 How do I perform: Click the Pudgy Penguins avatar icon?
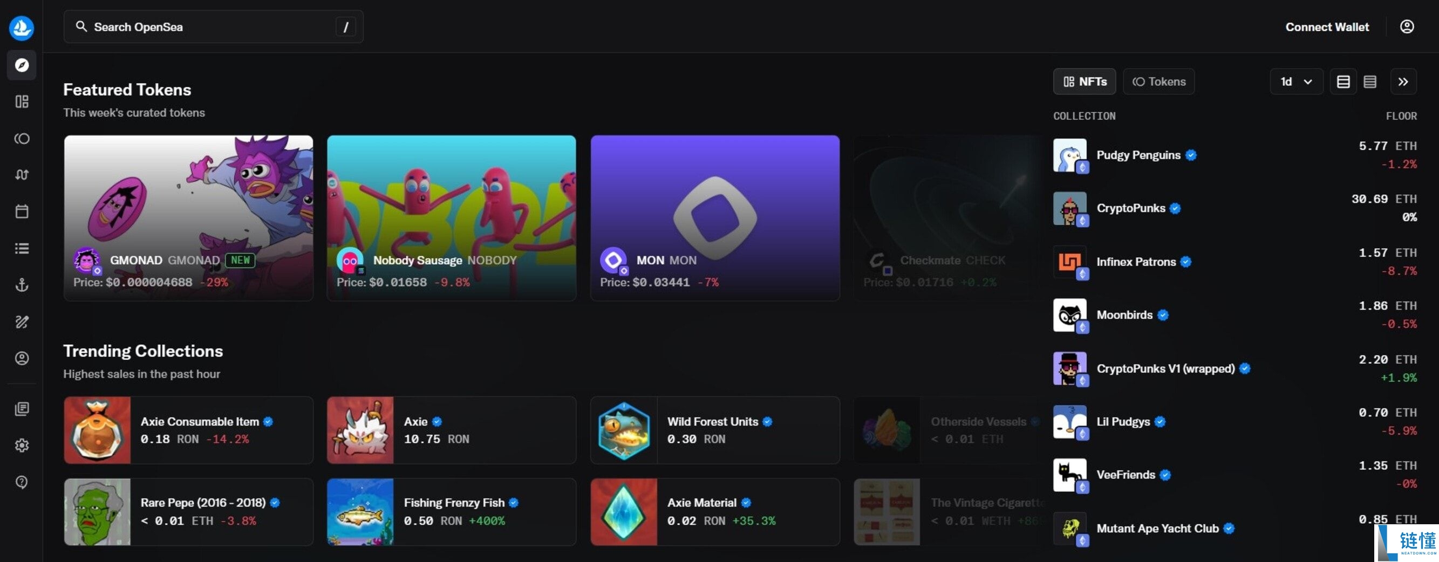(x=1070, y=155)
